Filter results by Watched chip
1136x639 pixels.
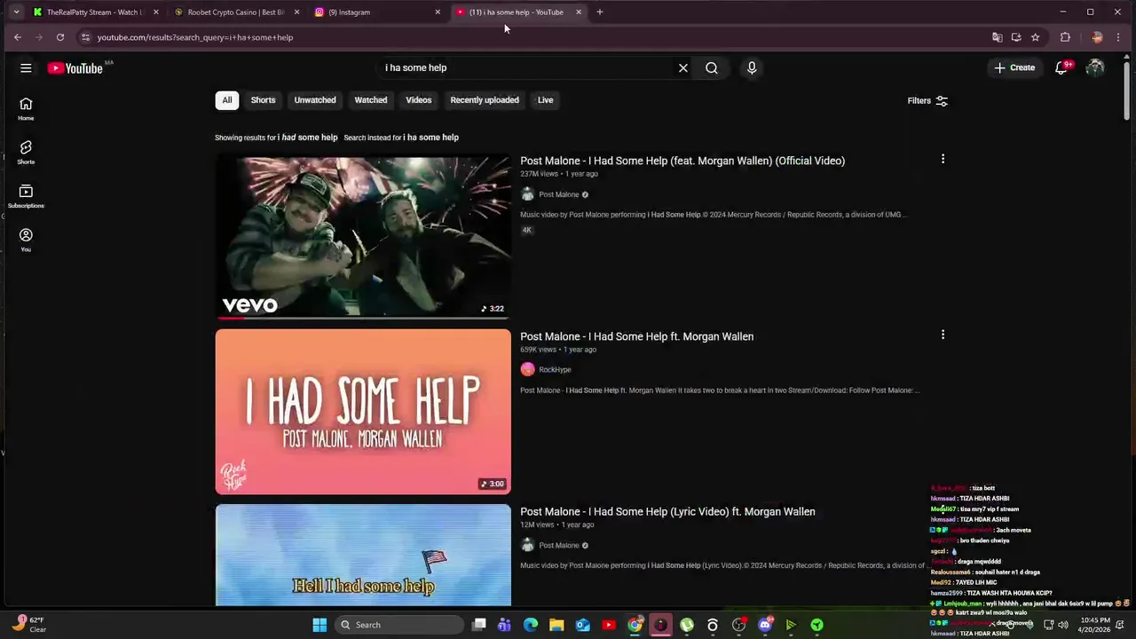coord(371,100)
